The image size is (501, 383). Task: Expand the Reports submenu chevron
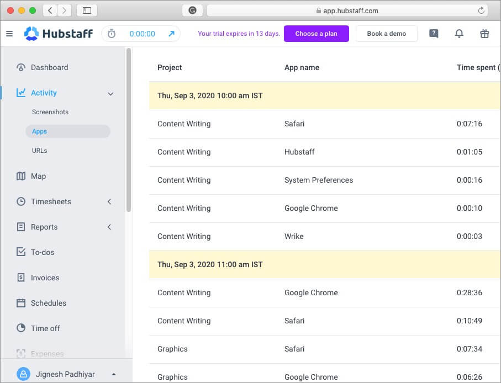pos(109,227)
